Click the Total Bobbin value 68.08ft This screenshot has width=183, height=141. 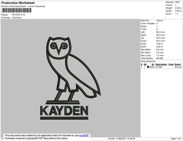(x=160, y=58)
